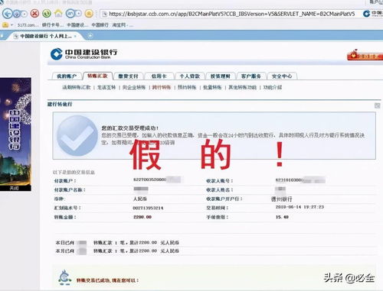Click the 功能介绍 submenu link
Image resolution: width=383 pixels, height=291 pixels.
(x=273, y=87)
